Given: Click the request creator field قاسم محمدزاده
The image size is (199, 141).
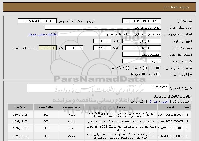Looking at the screenshot, I should pyautogui.click(x=109, y=34).
